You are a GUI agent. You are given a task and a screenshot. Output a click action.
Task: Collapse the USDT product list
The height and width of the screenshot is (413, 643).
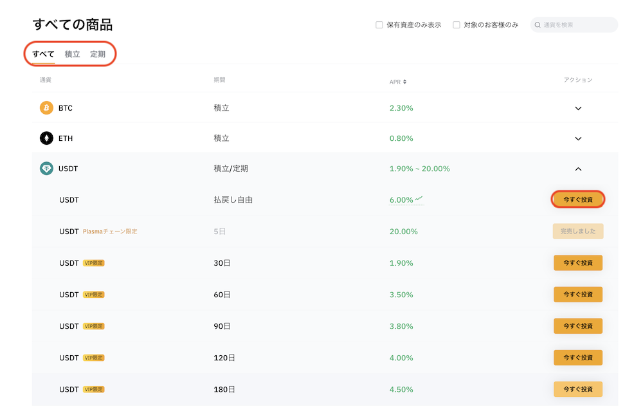[578, 169]
